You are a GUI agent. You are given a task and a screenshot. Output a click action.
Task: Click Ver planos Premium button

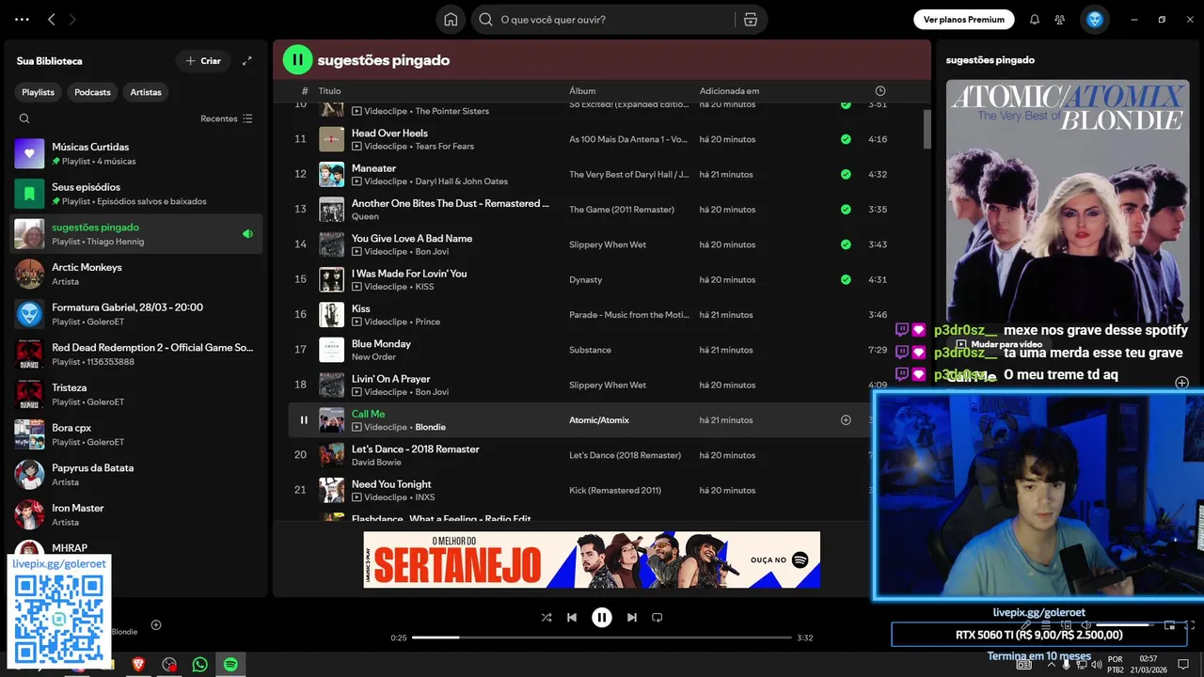click(964, 19)
